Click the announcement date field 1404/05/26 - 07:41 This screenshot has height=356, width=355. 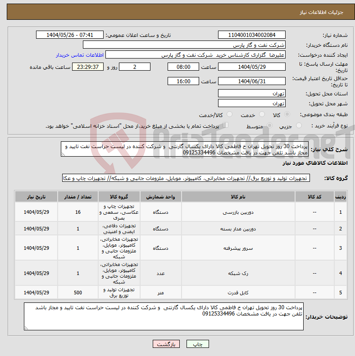[x=70, y=35]
